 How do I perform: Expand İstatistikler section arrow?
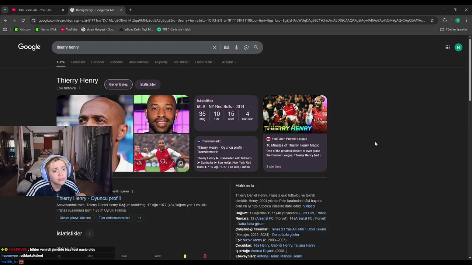[x=89, y=233]
